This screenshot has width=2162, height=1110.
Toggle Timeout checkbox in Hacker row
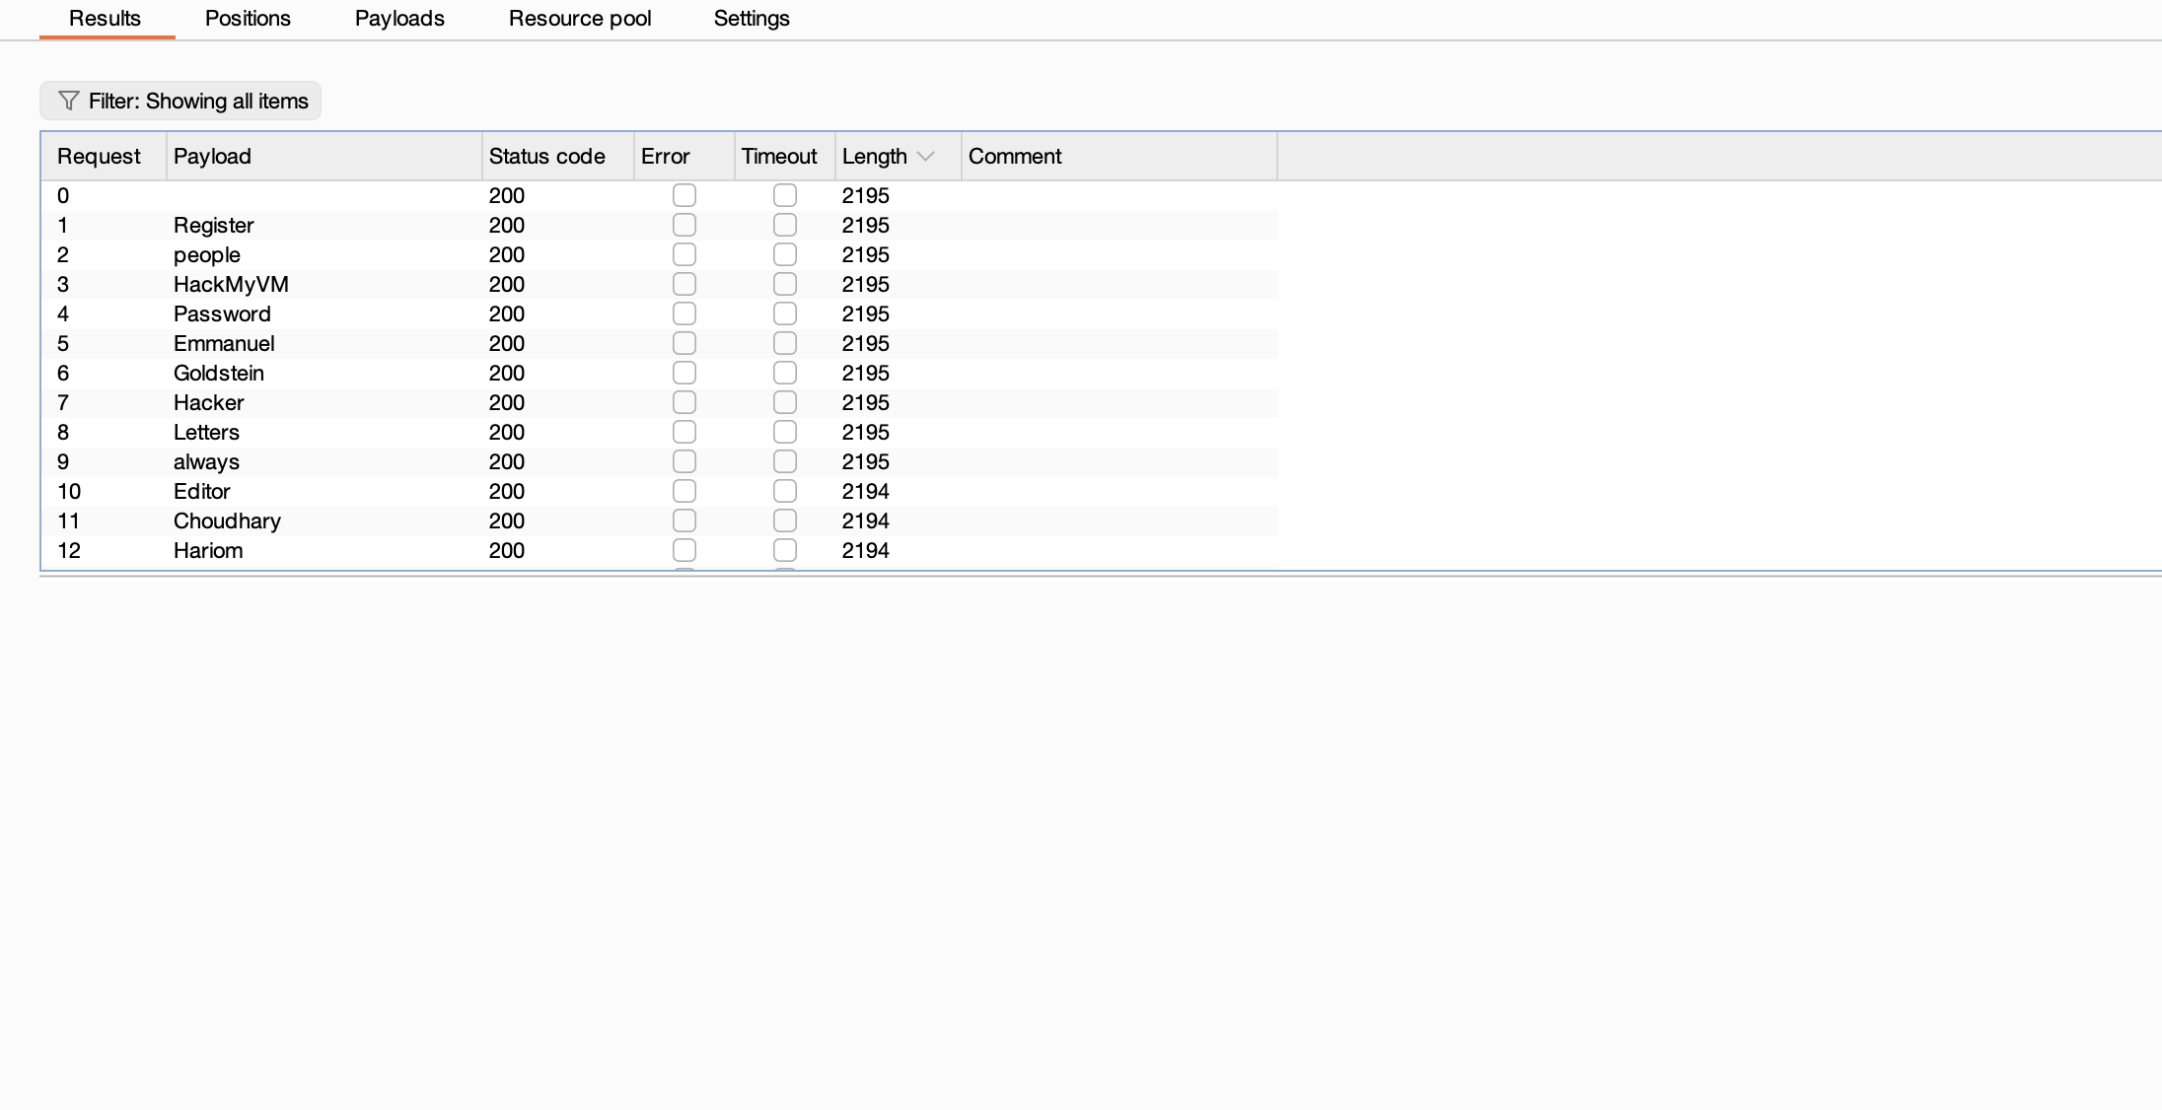click(x=785, y=402)
